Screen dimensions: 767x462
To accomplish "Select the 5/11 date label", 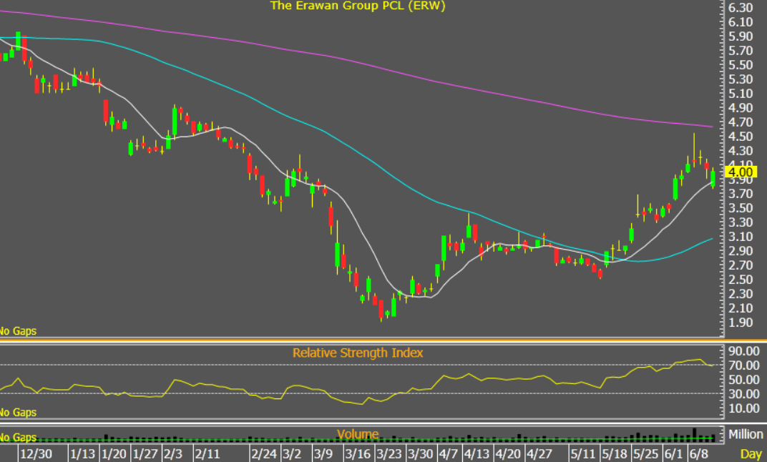I will point(582,453).
